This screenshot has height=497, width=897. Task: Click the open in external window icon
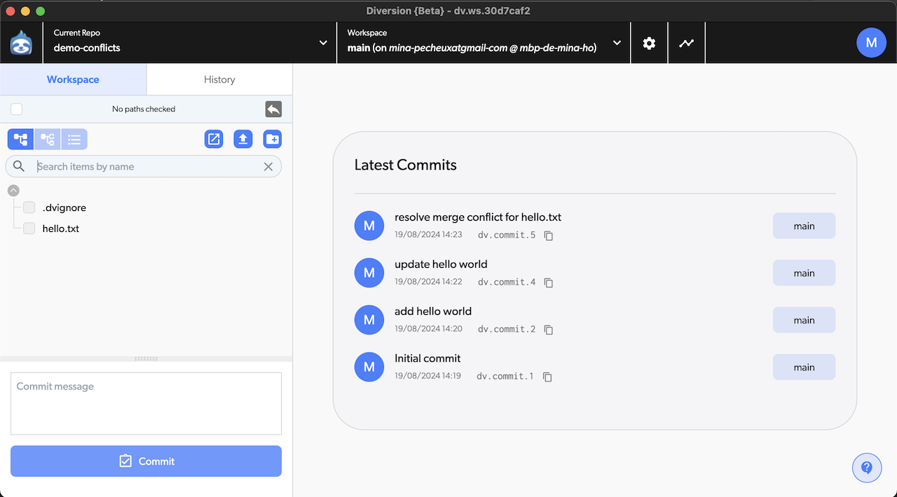pos(214,139)
